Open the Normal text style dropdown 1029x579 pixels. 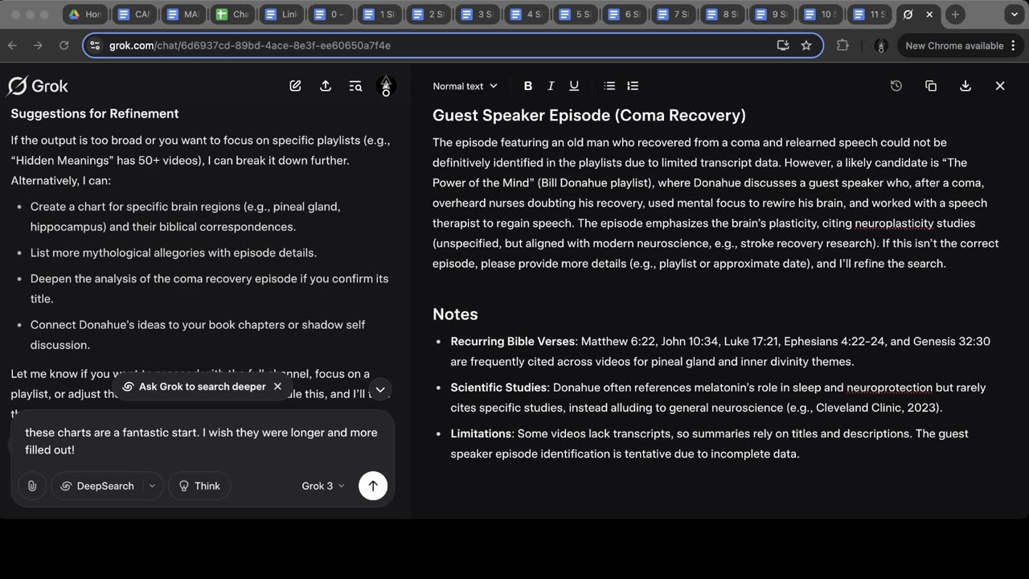[x=465, y=86]
